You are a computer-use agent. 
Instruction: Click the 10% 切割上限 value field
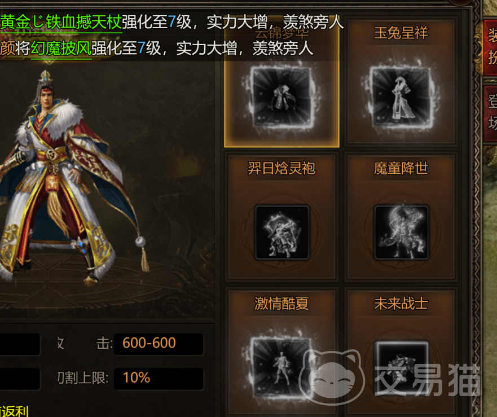coord(159,378)
